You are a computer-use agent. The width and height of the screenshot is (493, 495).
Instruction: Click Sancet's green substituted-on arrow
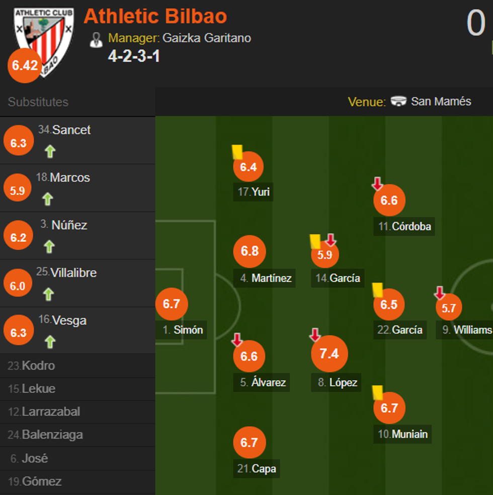tap(49, 151)
